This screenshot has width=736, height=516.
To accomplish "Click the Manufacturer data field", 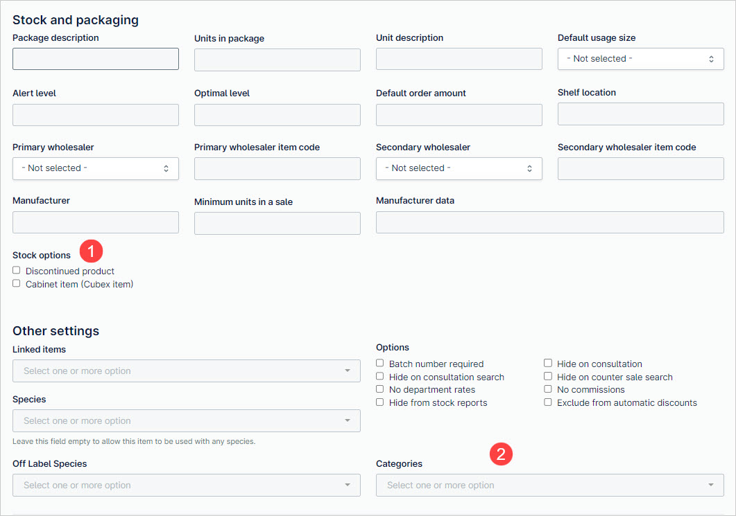I will (549, 222).
